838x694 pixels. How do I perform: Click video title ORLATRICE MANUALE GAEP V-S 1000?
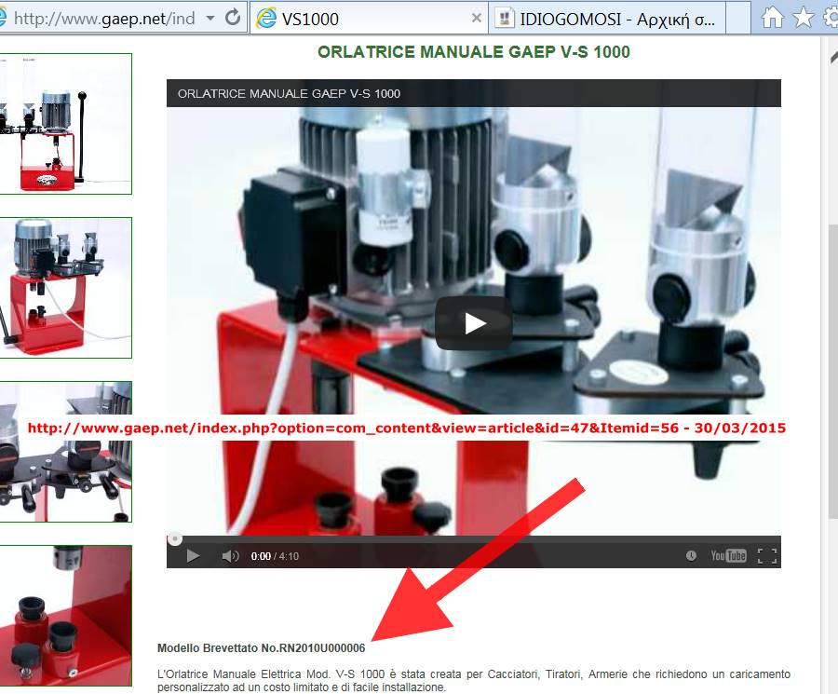tap(290, 93)
